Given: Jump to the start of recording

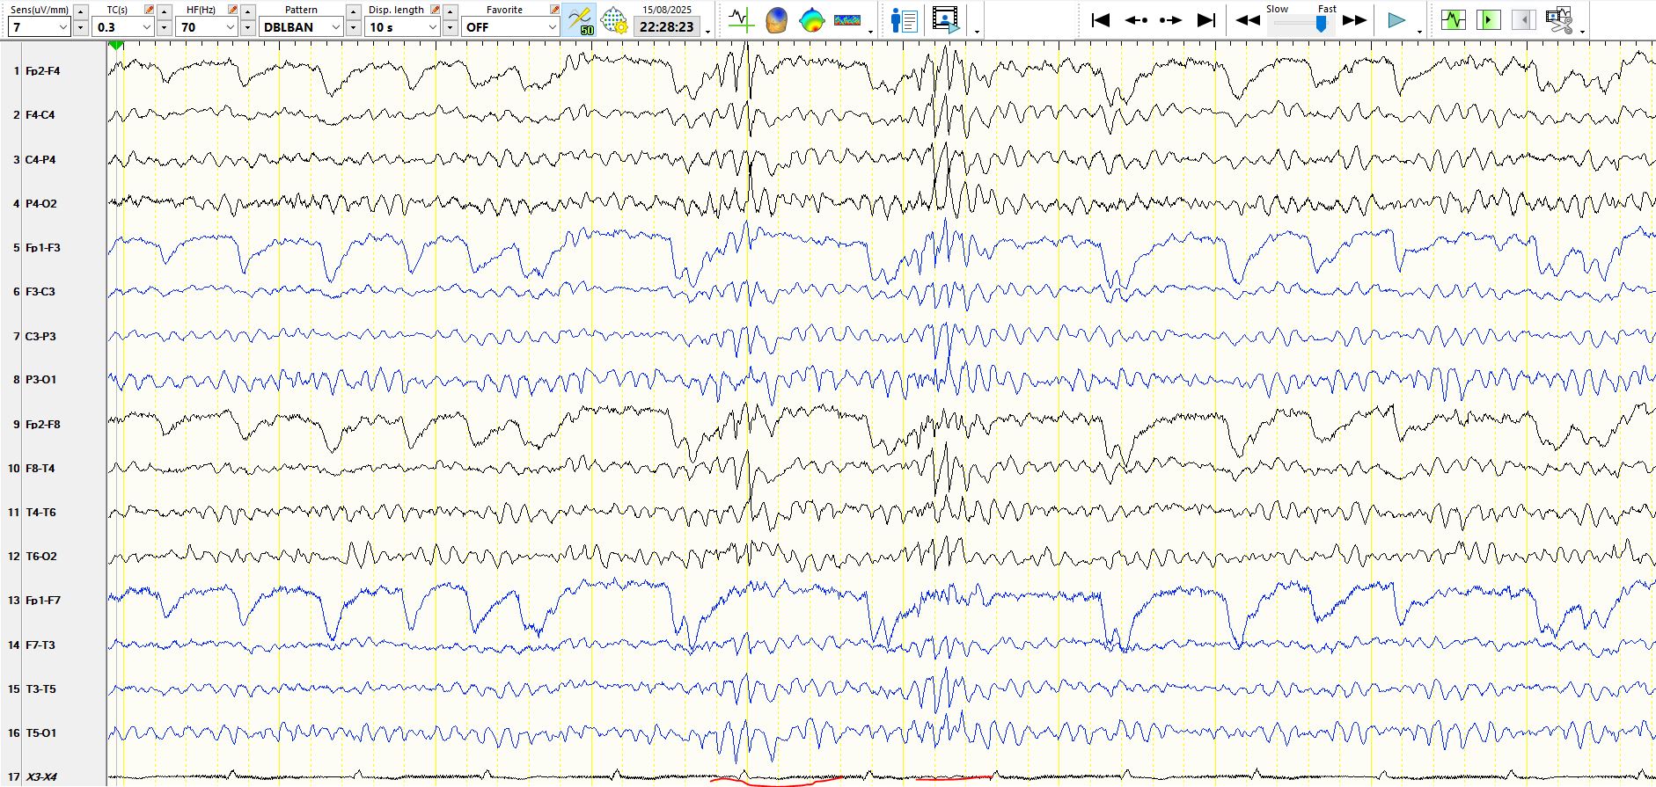Looking at the screenshot, I should tap(1100, 19).
